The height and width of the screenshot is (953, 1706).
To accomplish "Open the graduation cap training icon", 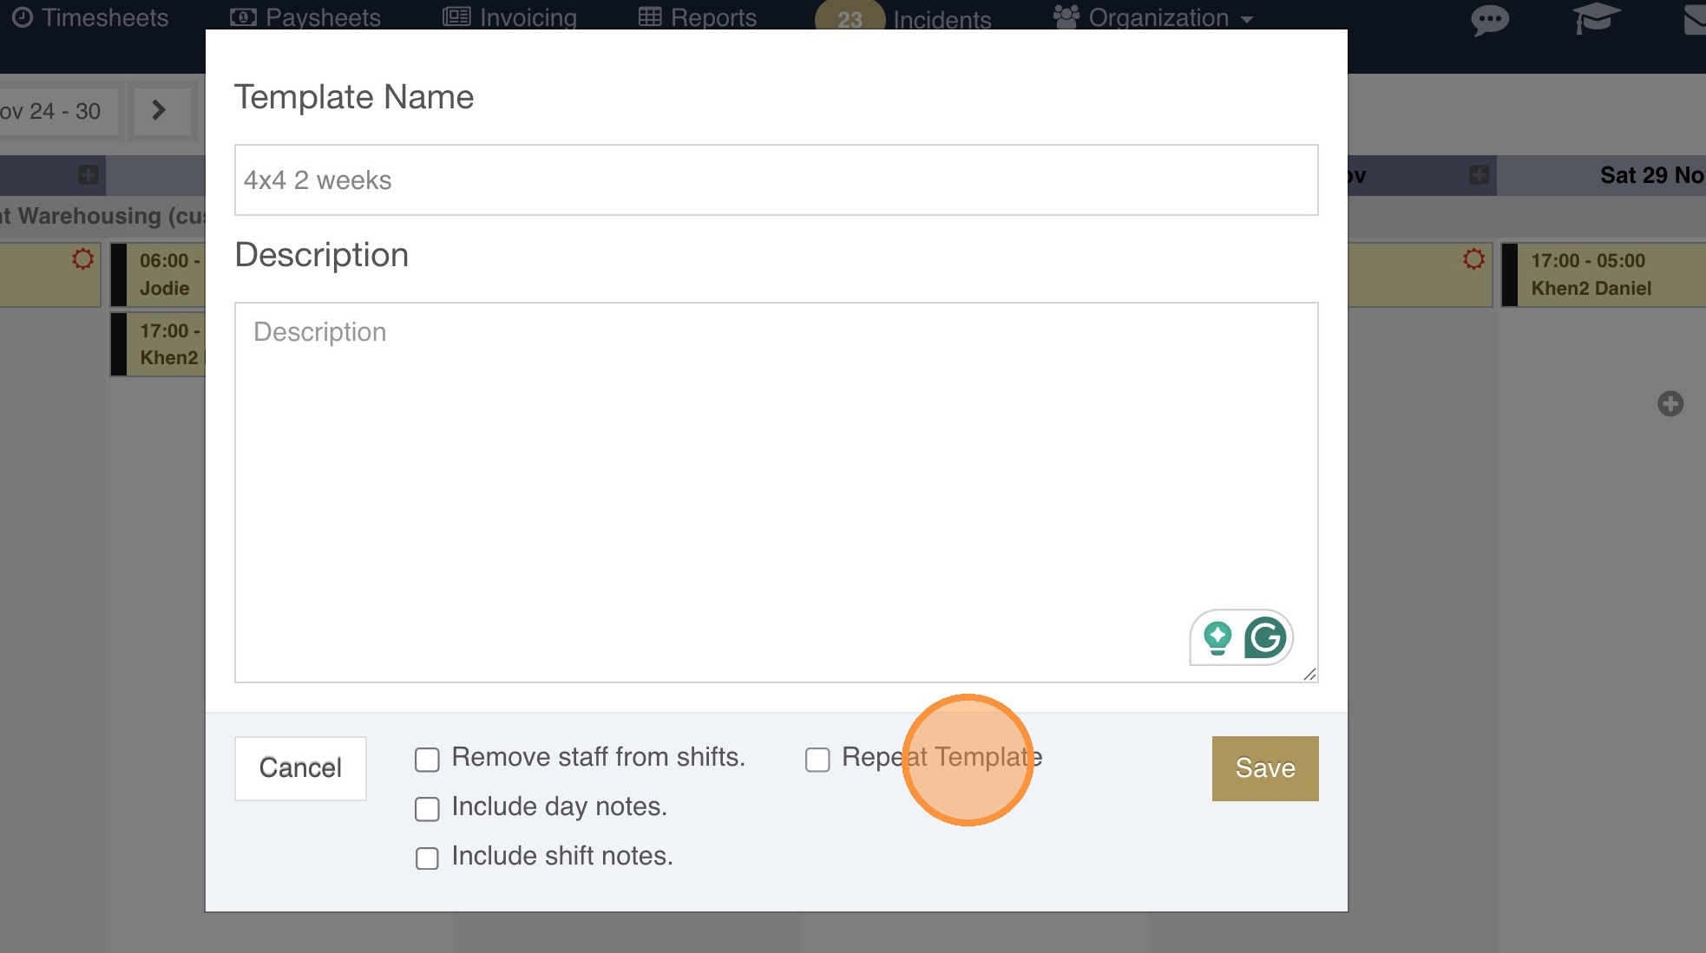I will point(1596,18).
